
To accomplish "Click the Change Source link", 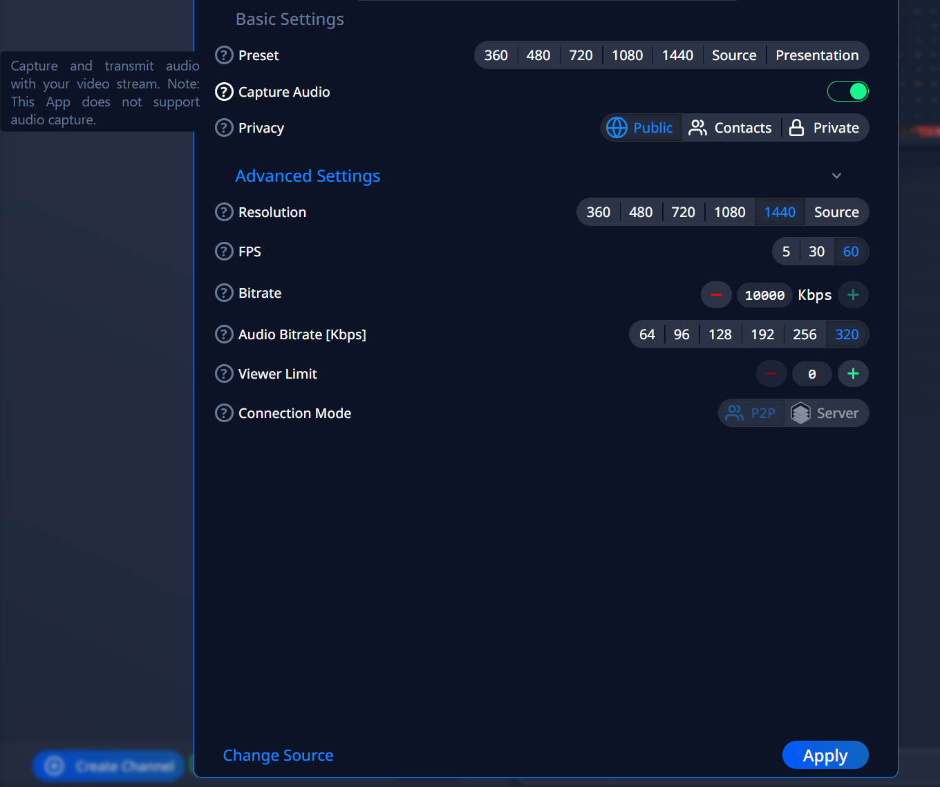I will 278,755.
